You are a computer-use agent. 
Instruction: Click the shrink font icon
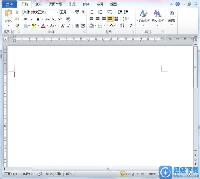coord(68,26)
